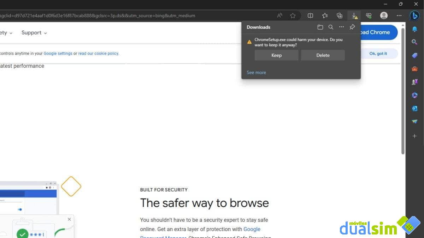Pin the Downloads panel
The width and height of the screenshot is (424, 238).
[352, 27]
